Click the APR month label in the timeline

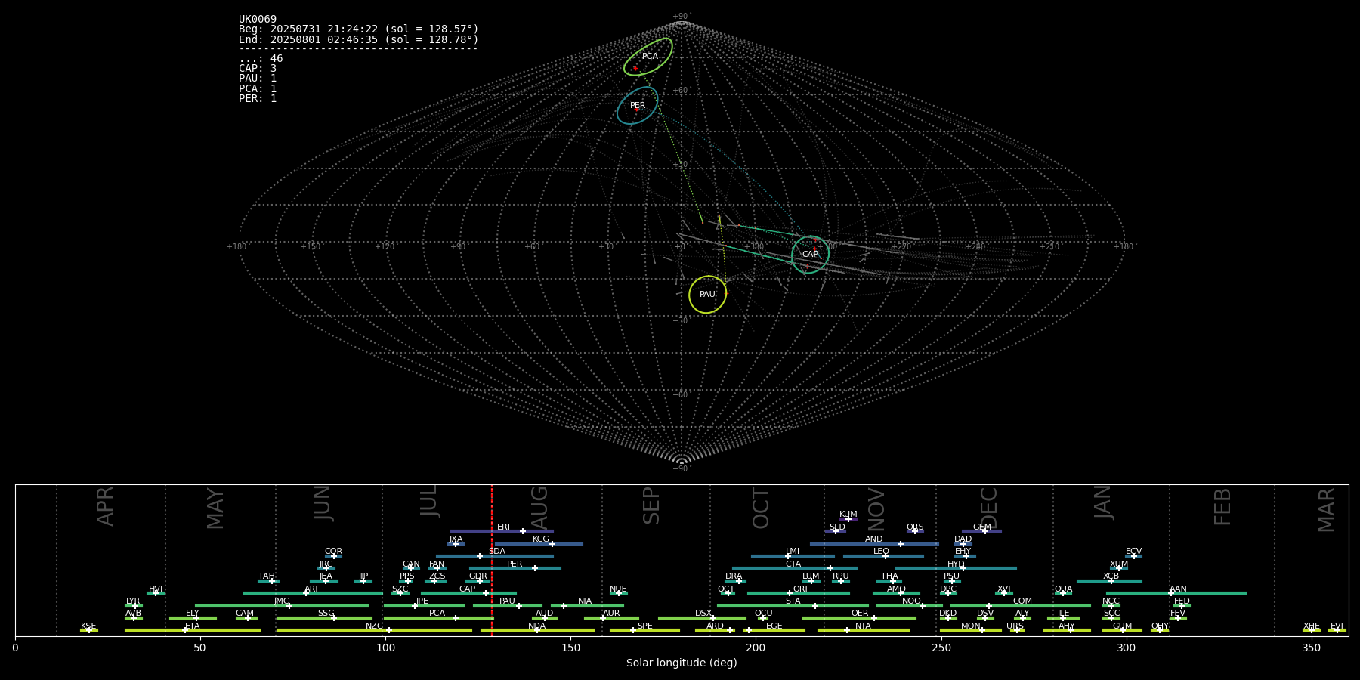click(105, 506)
